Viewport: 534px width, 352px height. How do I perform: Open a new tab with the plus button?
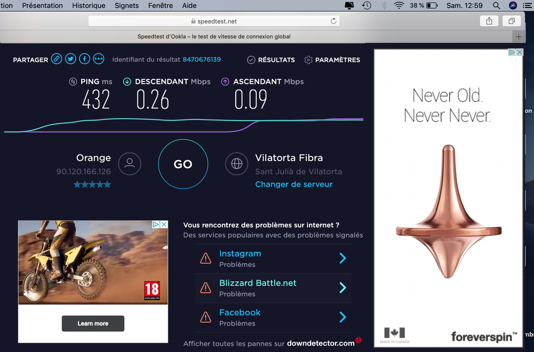tap(518, 37)
